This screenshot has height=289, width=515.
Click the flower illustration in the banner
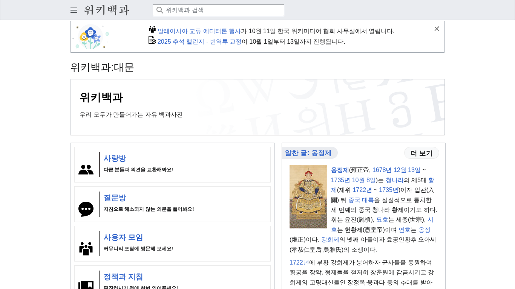click(91, 37)
